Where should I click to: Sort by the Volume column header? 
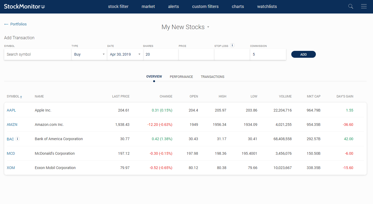click(285, 96)
